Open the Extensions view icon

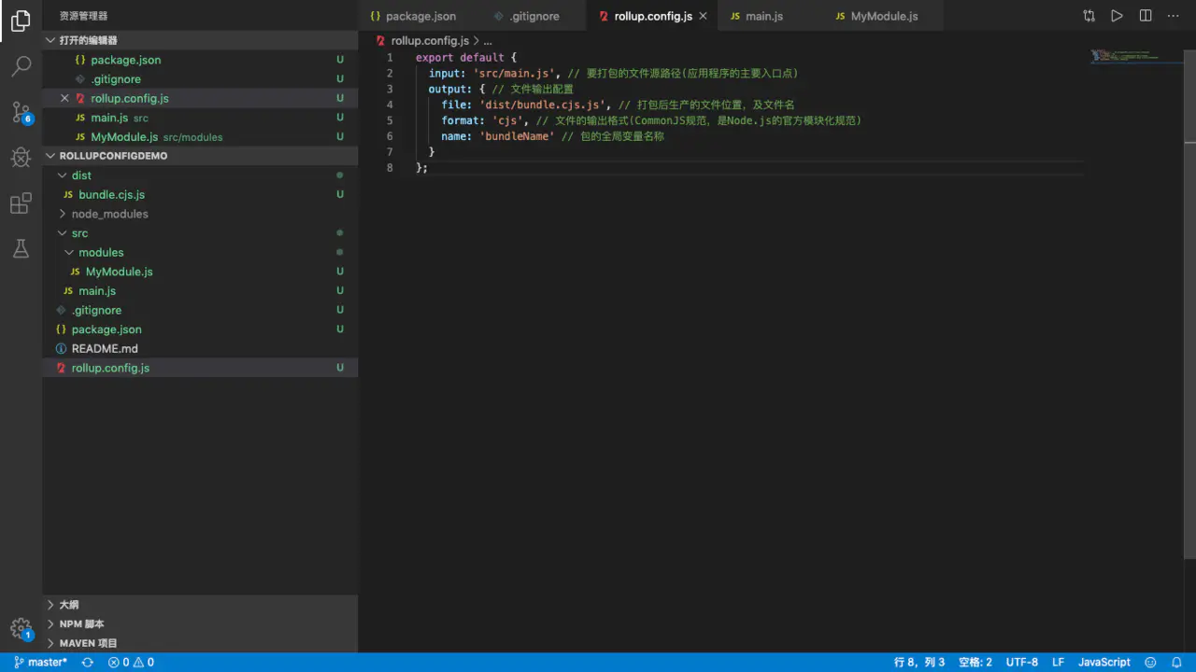coord(21,203)
